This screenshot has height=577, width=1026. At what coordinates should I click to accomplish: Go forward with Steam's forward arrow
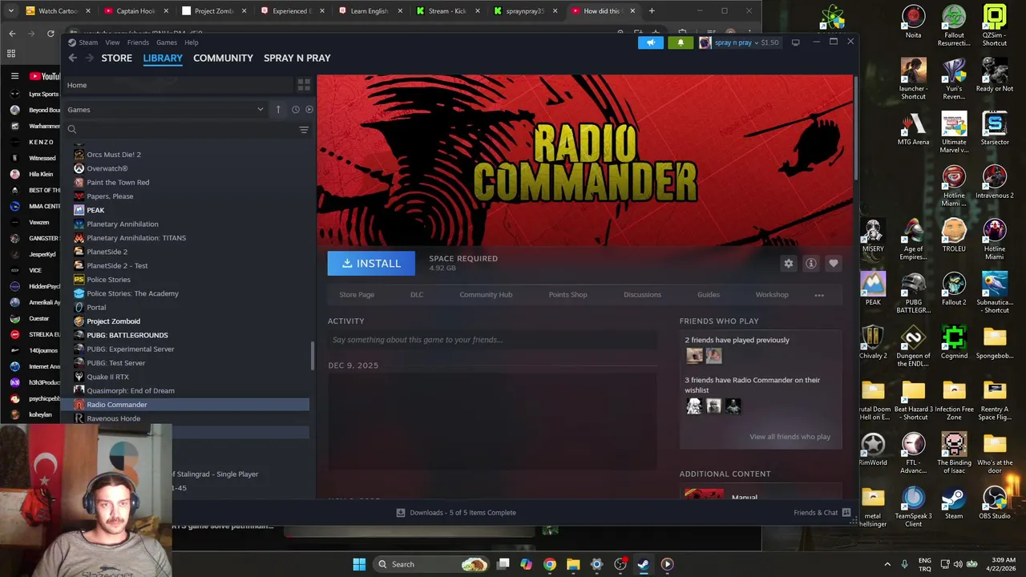click(x=90, y=58)
